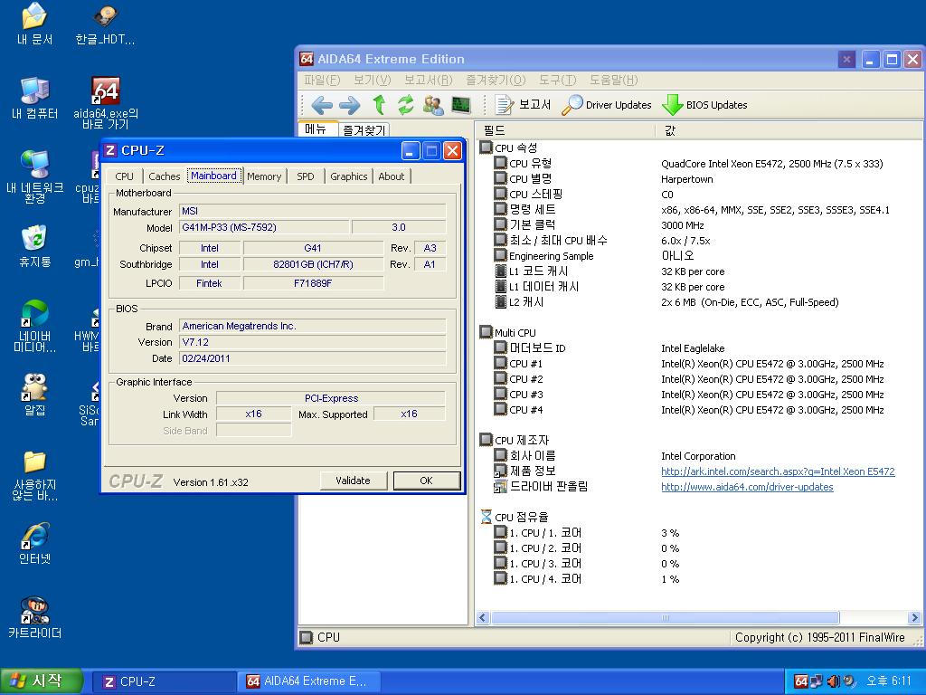
Task: Open the 알집 desktop icon
Action: tap(35, 395)
